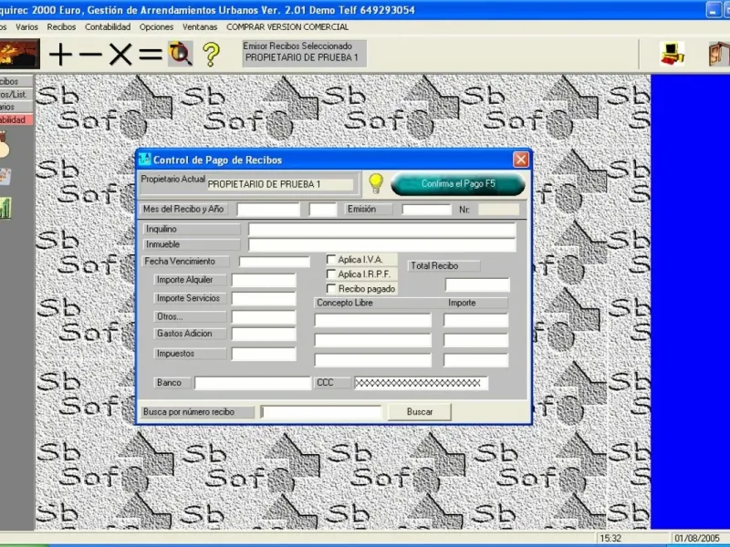Enable the Aplica I.V.A. checkbox
The height and width of the screenshot is (547, 730).
[x=331, y=259]
